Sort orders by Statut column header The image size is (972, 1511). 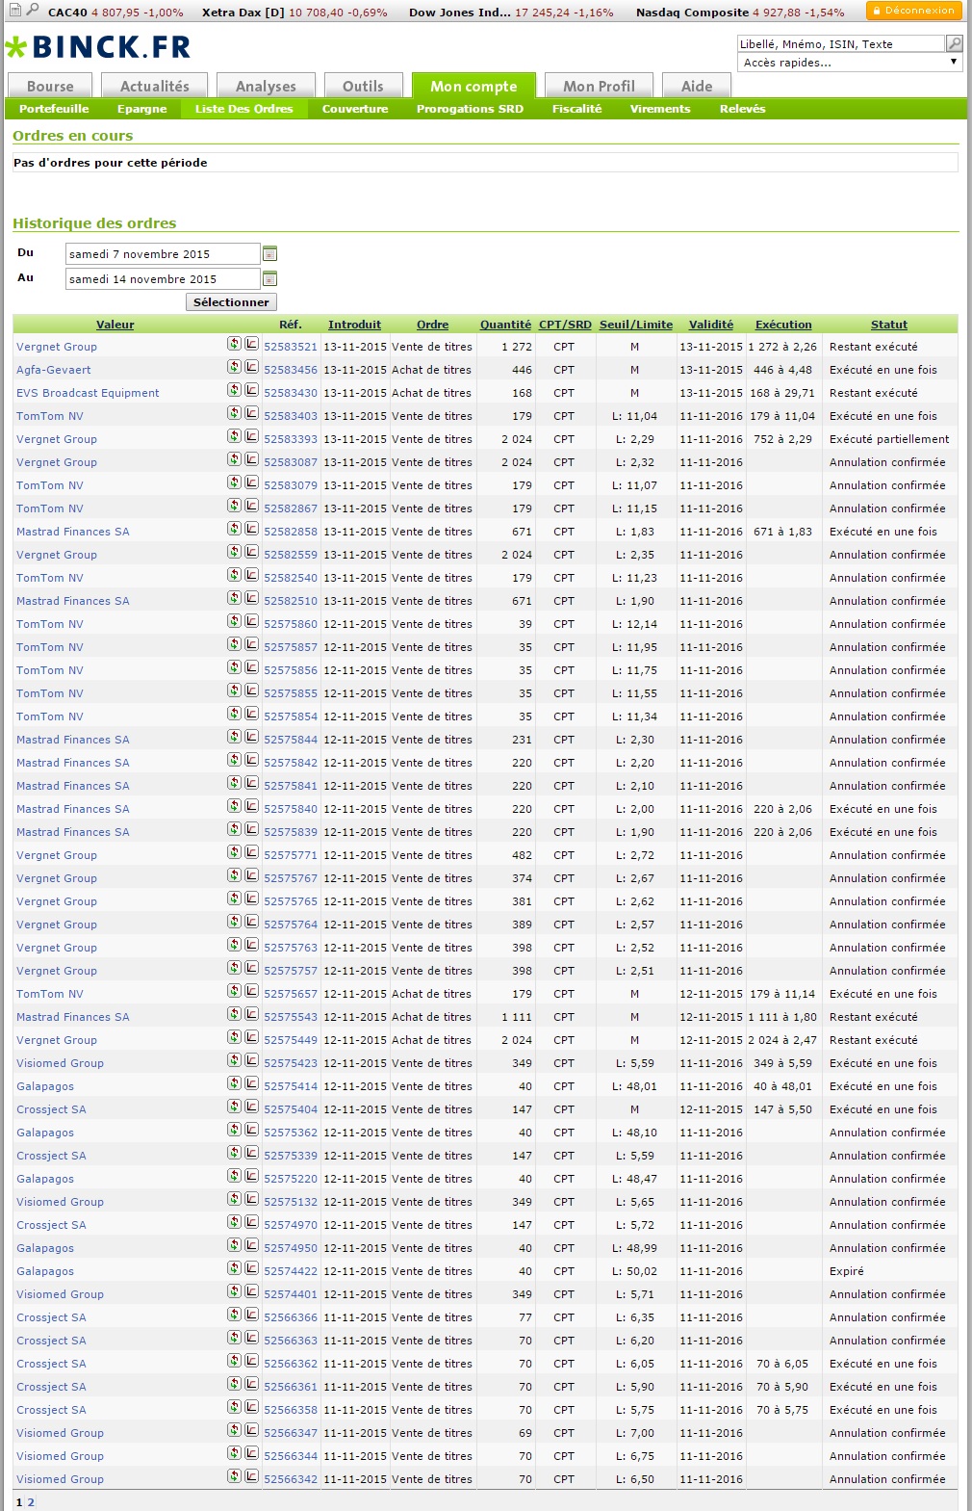click(888, 325)
